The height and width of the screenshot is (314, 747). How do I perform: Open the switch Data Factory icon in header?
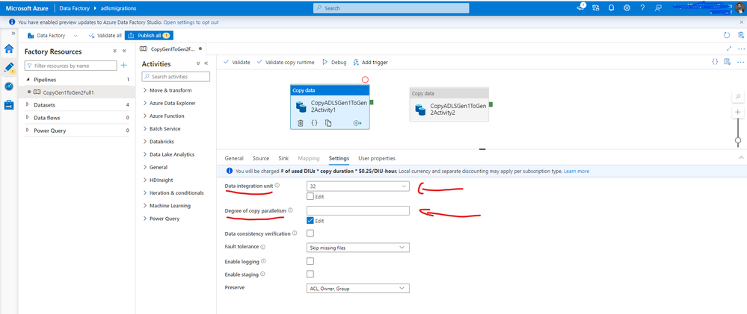(x=596, y=8)
